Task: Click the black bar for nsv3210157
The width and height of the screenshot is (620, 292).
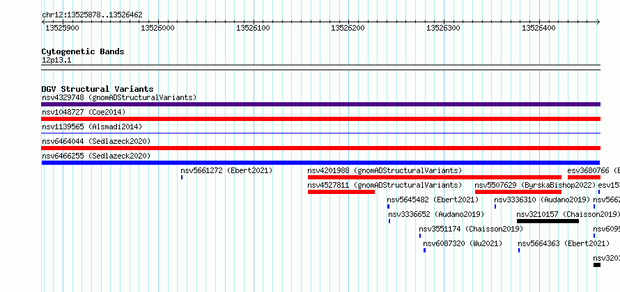Action: coord(548,221)
